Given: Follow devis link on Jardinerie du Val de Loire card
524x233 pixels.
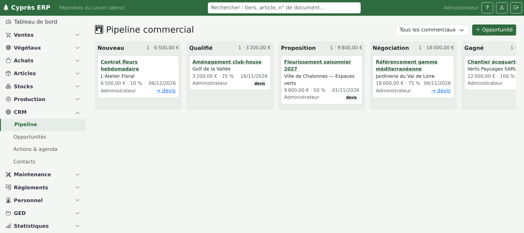Looking at the screenshot, I should click(x=441, y=91).
